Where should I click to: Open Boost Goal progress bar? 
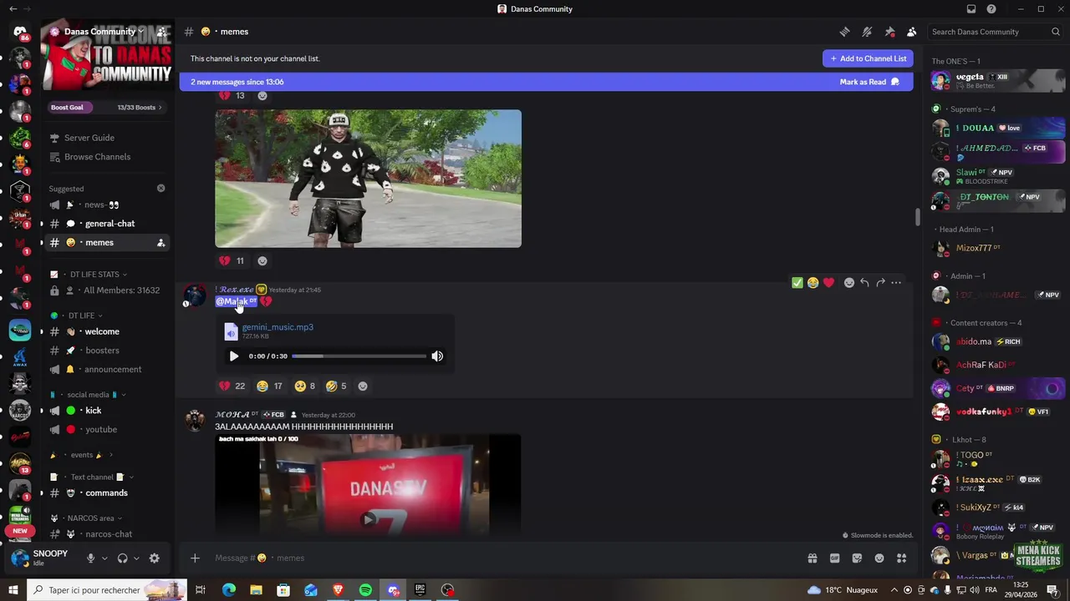click(106, 107)
